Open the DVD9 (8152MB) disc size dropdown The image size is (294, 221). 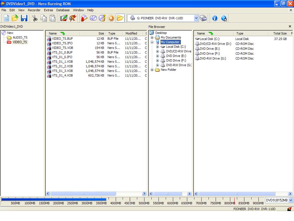(291, 200)
